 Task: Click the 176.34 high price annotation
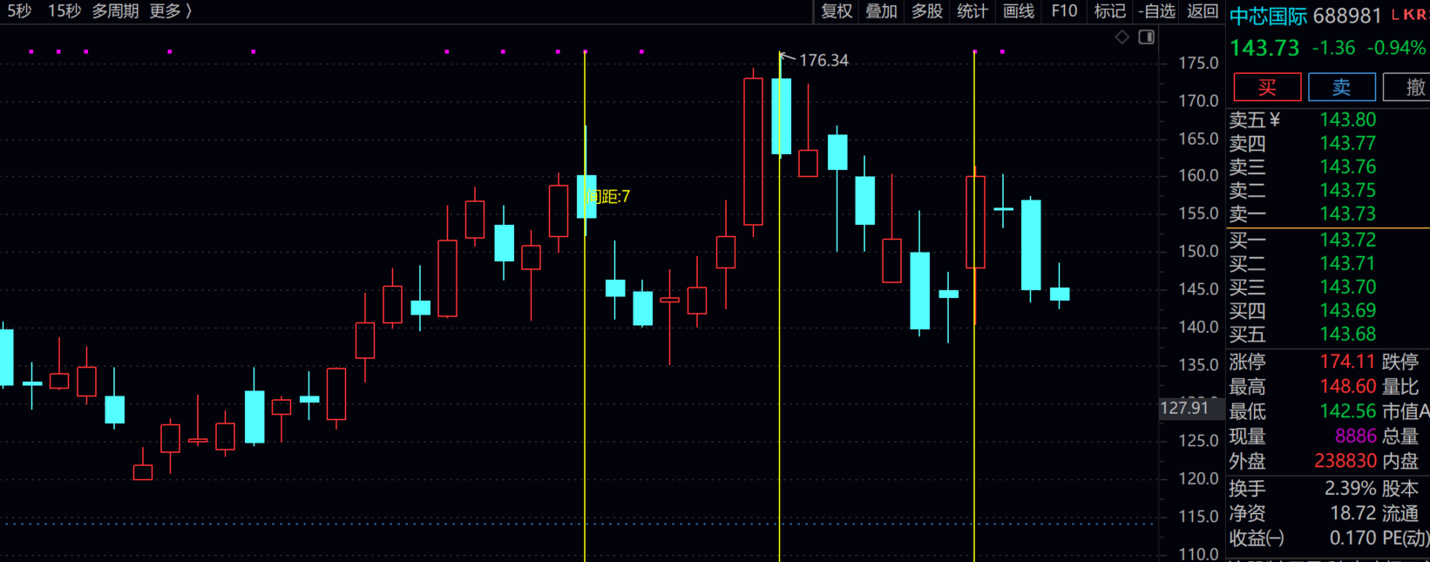(823, 60)
